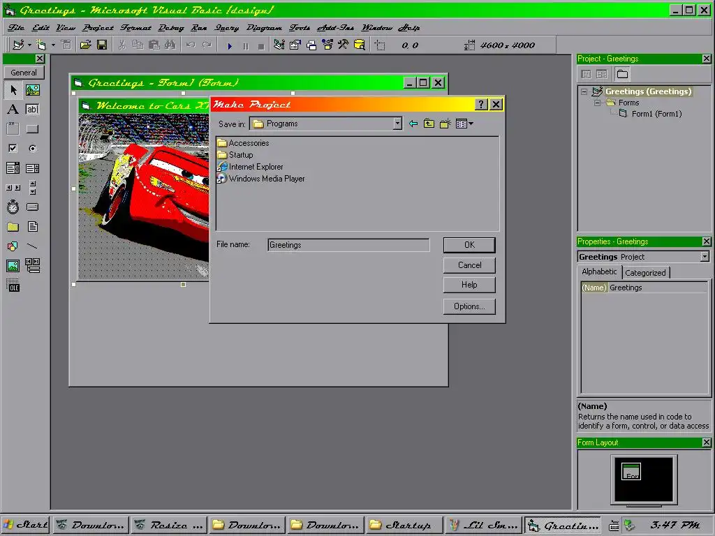The height and width of the screenshot is (536, 715).
Task: Click Create New Folder icon in dialog
Action: point(445,124)
